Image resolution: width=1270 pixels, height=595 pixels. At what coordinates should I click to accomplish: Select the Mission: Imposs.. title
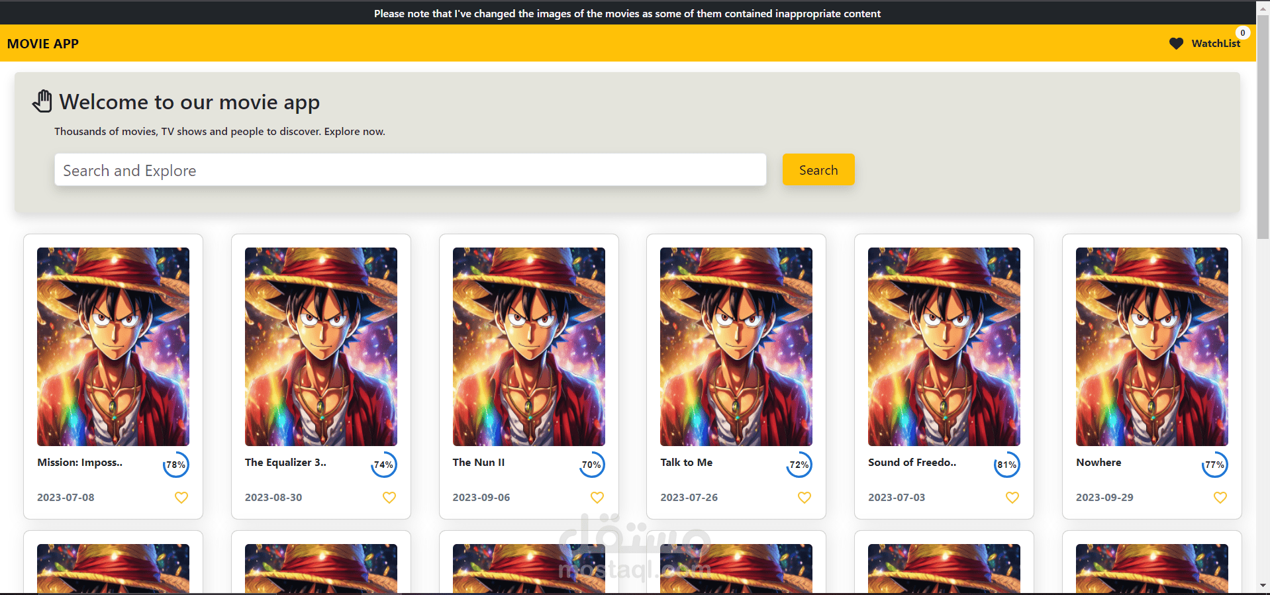pyautogui.click(x=80, y=463)
